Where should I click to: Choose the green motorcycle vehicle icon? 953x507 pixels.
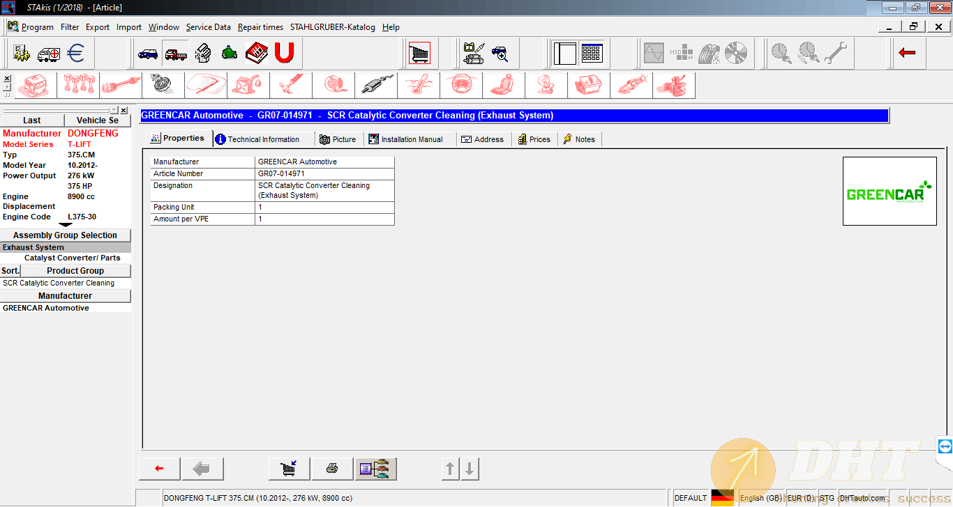click(230, 53)
